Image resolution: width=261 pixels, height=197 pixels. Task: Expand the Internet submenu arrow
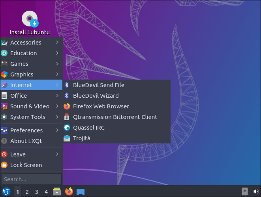(x=57, y=85)
